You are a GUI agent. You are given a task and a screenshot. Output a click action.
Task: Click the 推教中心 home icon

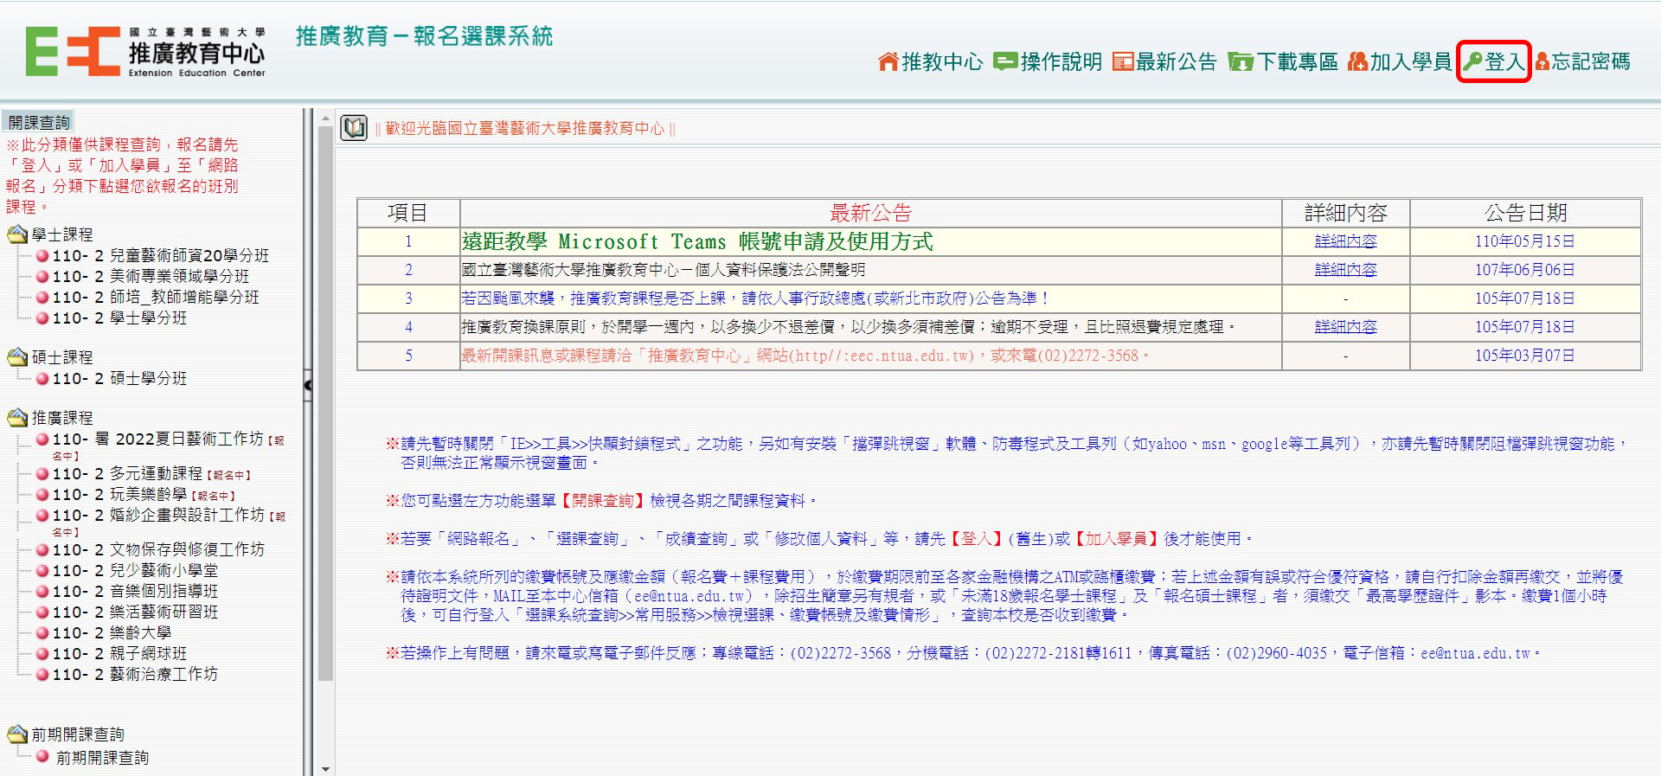888,61
